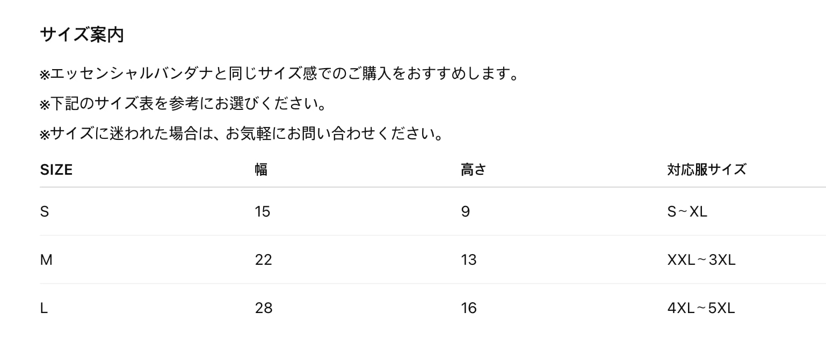This screenshot has width=826, height=357.
Task: Click the お問い合わせ note line
Action: [x=242, y=133]
